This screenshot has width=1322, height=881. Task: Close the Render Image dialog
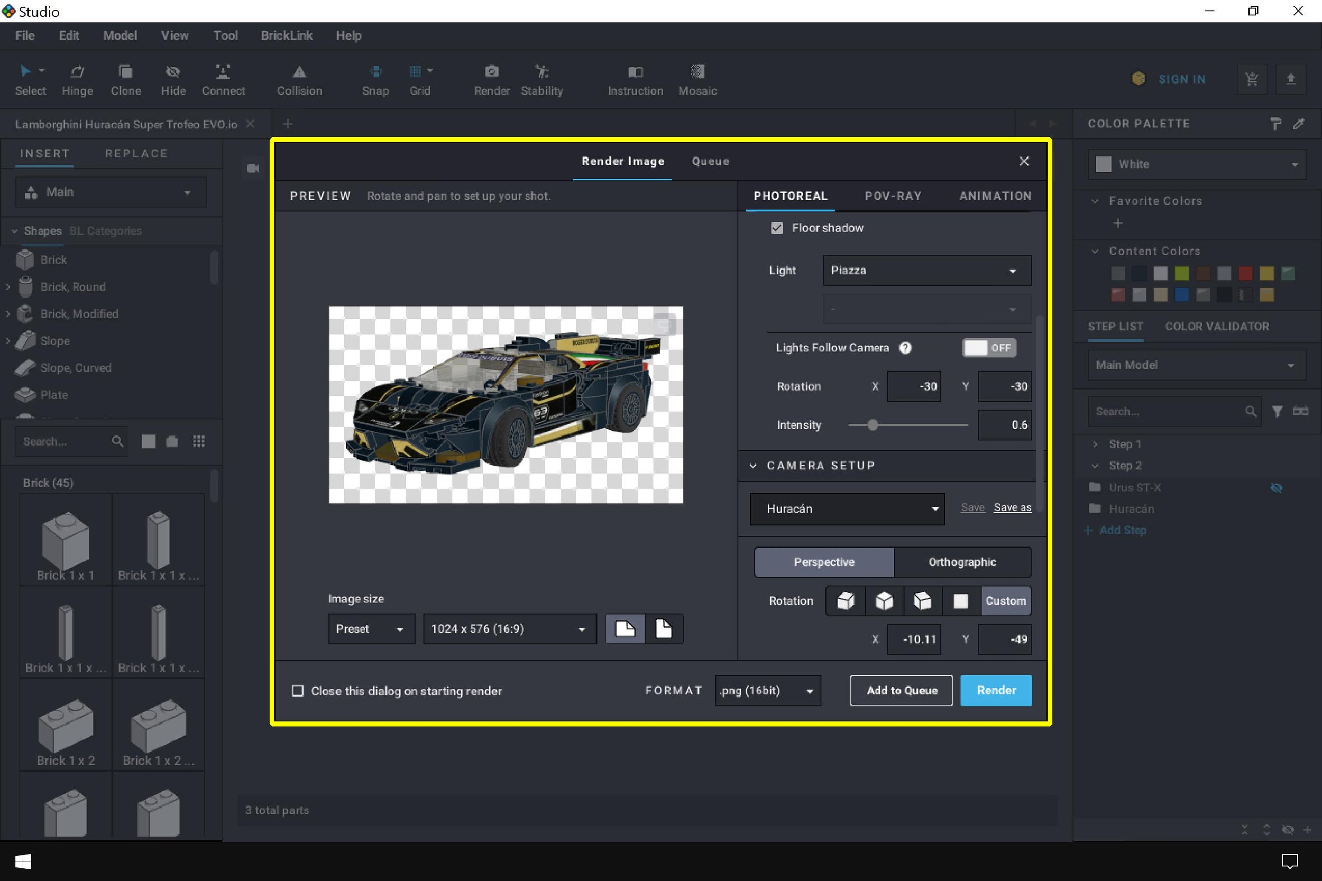1024,161
